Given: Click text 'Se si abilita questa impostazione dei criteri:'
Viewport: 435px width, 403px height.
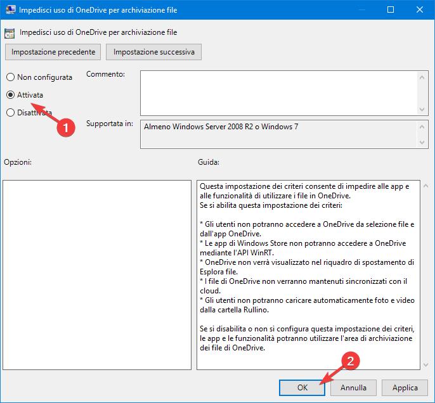Looking at the screenshot, I should [271, 205].
